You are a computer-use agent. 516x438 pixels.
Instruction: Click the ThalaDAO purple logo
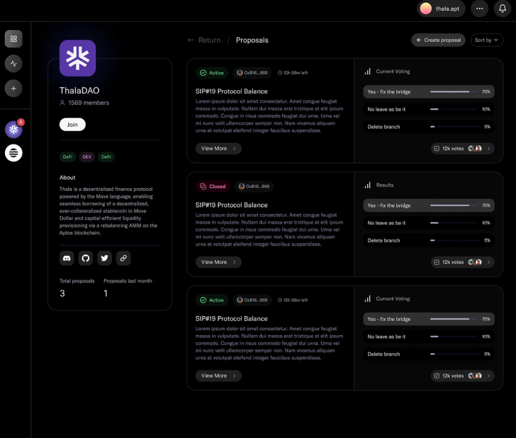pos(78,58)
